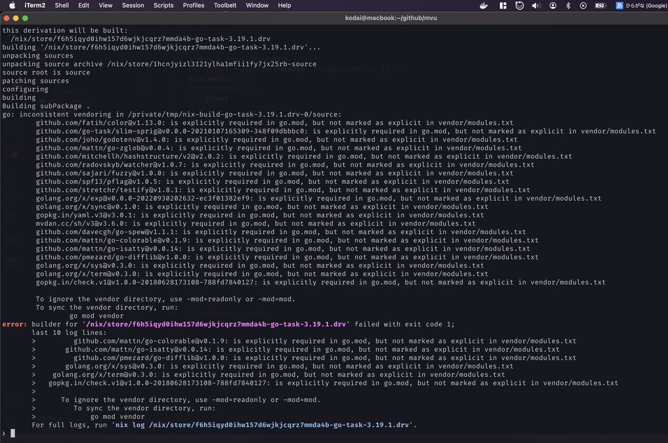Open the Docker menu bar icon
The width and height of the screenshot is (668, 443).
(x=484, y=6)
